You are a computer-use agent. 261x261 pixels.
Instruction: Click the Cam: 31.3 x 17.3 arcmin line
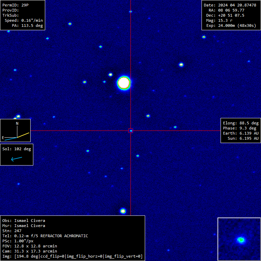pos(30,251)
